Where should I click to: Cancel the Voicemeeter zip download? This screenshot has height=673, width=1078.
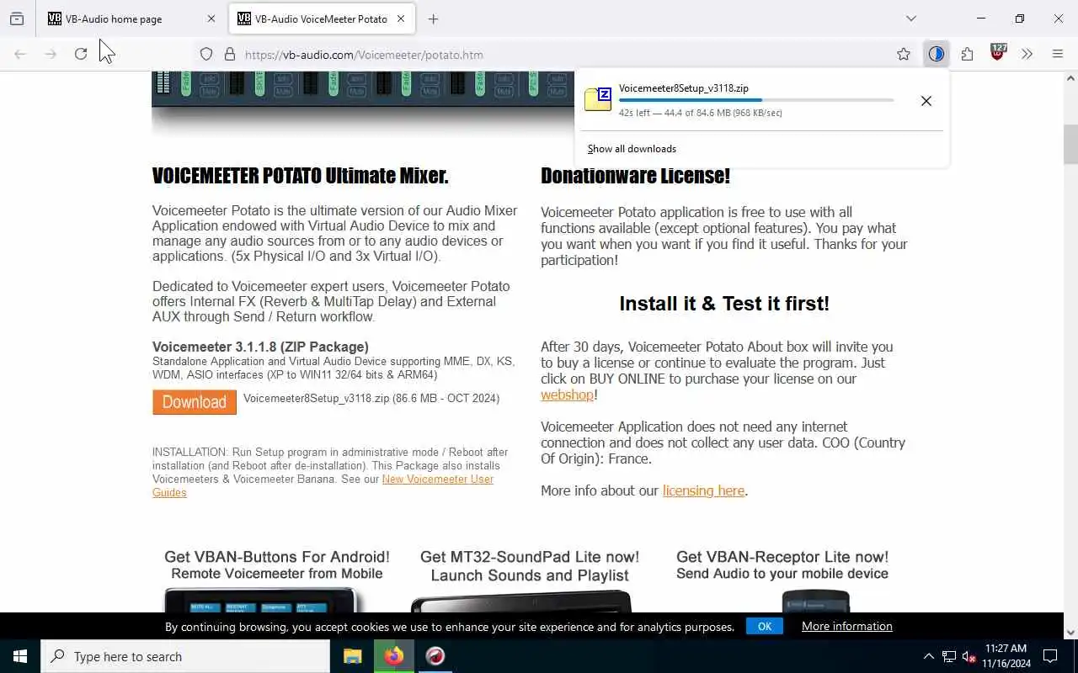pos(926,101)
